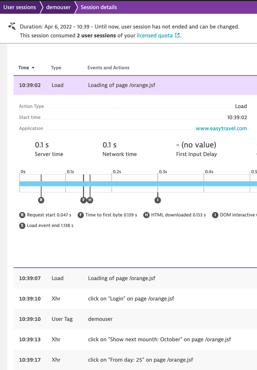Click the R marker on the timeline
The width and height of the screenshot is (257, 370).
(41, 200)
